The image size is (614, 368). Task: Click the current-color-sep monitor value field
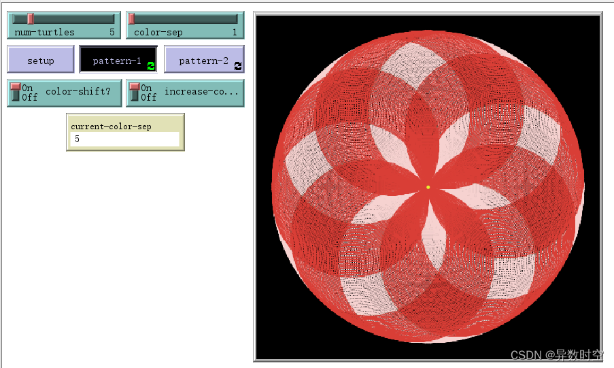tap(125, 139)
